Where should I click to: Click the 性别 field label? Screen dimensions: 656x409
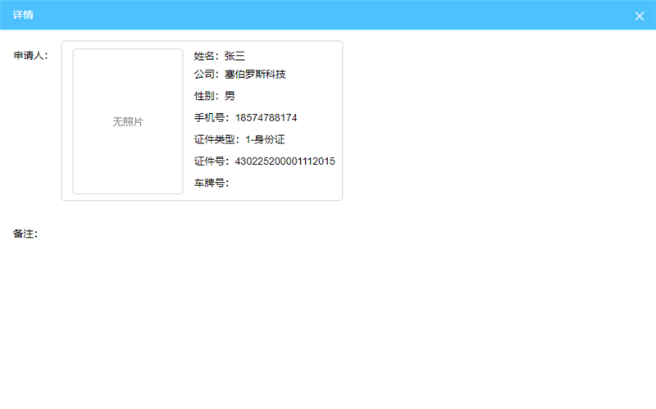coord(207,96)
